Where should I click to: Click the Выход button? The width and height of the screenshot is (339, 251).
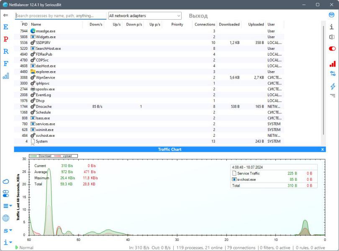198,16
